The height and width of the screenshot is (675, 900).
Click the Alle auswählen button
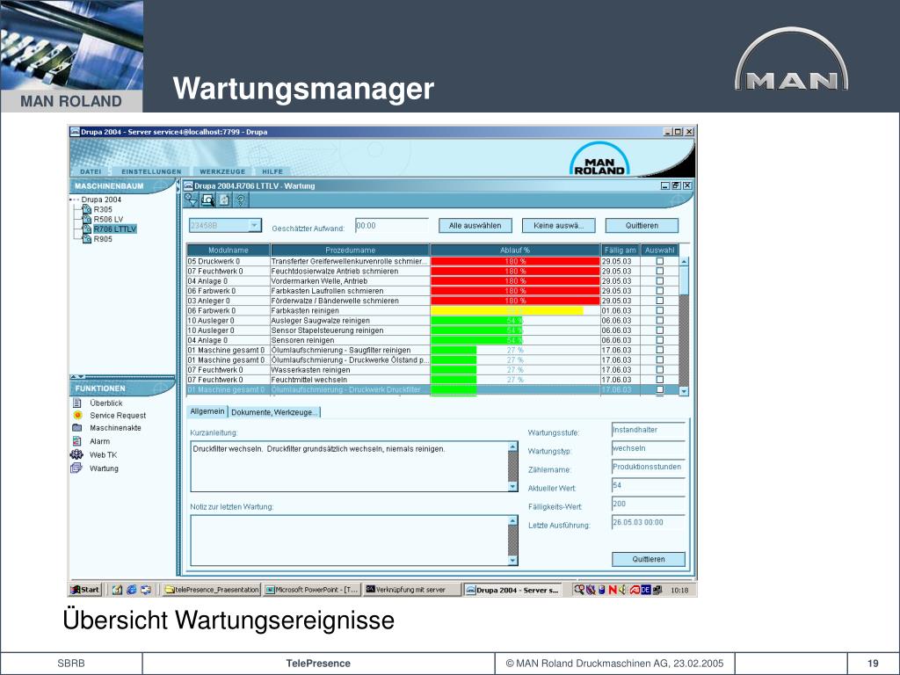(x=475, y=226)
